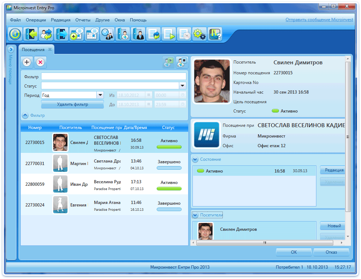The width and height of the screenshot is (361, 279).
Task: Collapse the Посетители section
Action: (195, 215)
